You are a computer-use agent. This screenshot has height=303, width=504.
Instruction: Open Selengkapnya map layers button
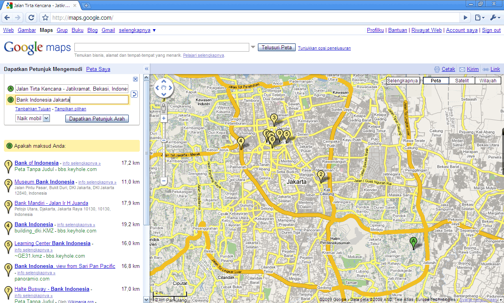pyautogui.click(x=403, y=81)
